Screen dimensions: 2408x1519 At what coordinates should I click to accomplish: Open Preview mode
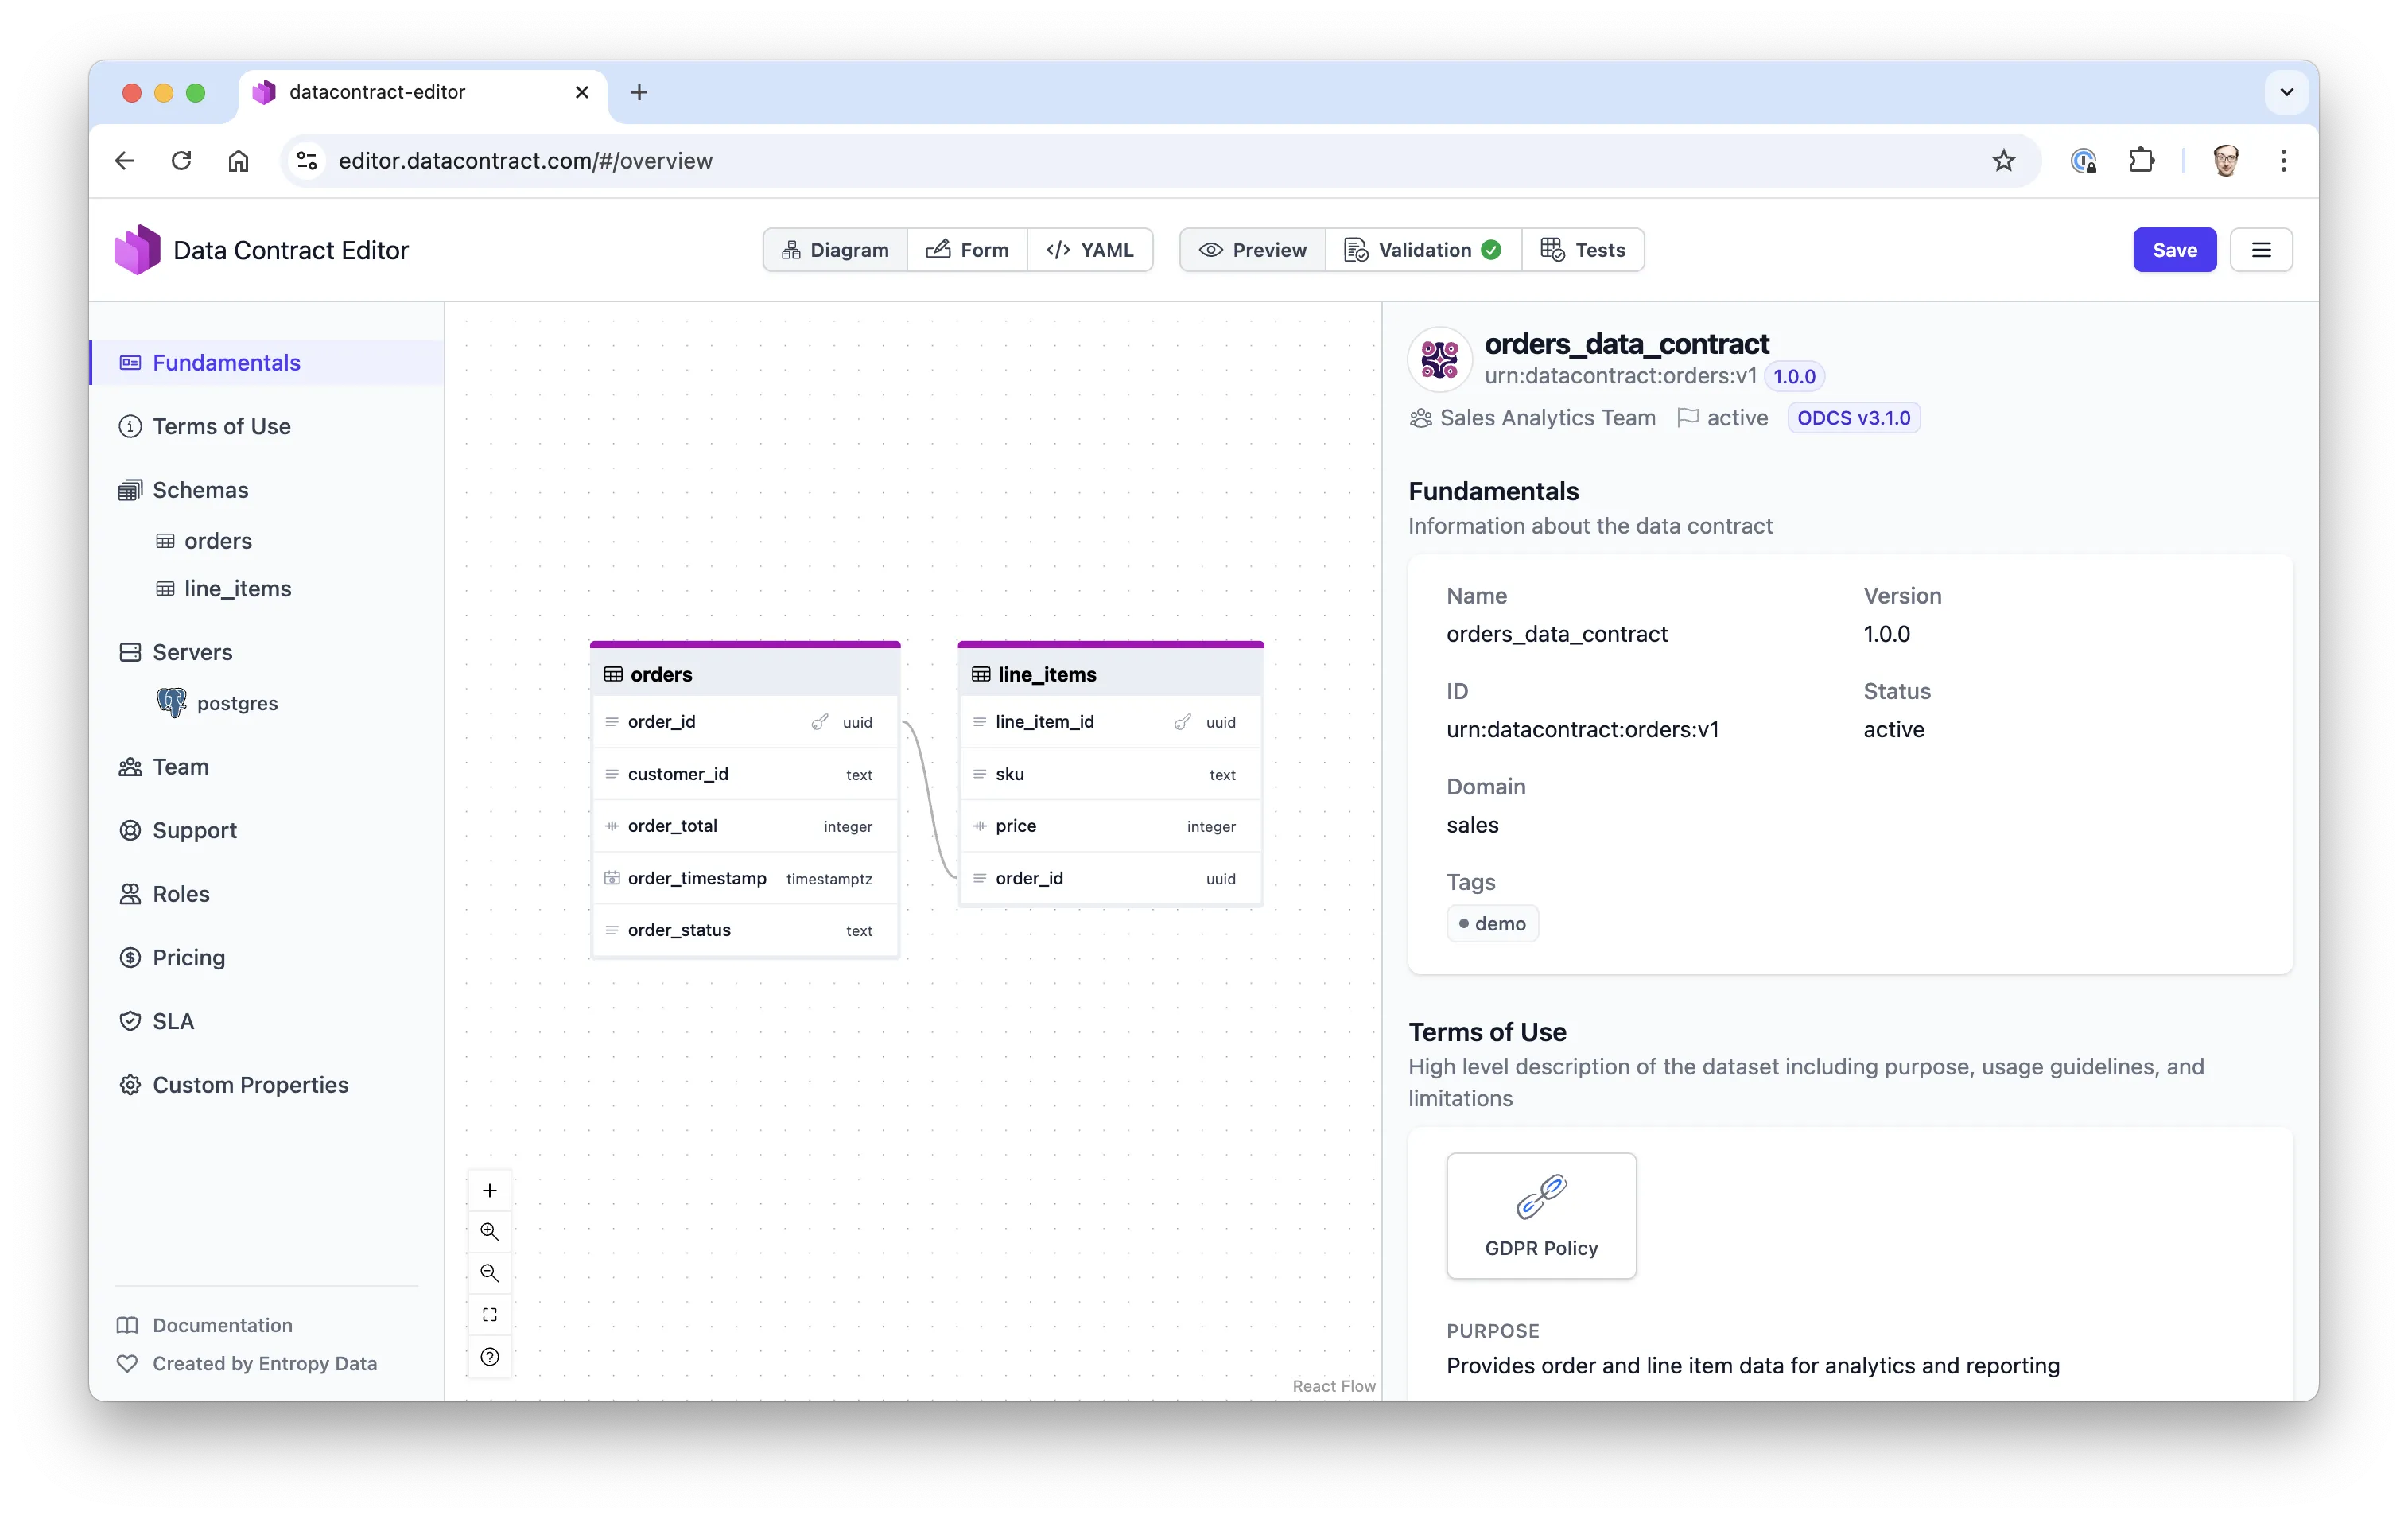[x=1251, y=249]
